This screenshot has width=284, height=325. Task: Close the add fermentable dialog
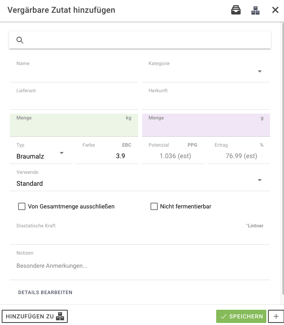pyautogui.click(x=275, y=10)
